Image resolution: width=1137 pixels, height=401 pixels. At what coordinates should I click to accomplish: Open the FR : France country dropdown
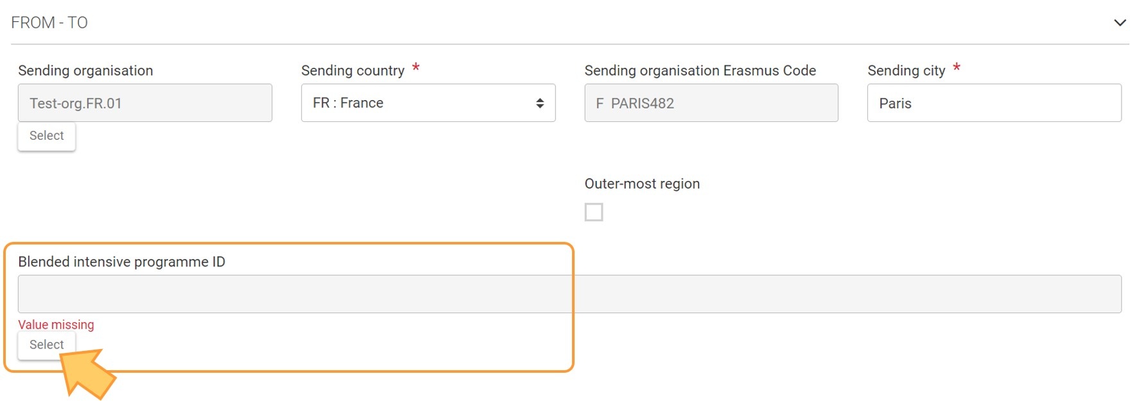[428, 103]
